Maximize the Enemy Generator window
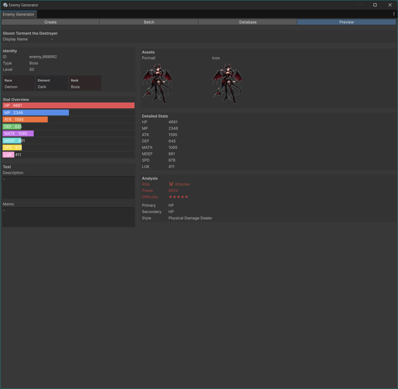398x389 pixels. 375,5
